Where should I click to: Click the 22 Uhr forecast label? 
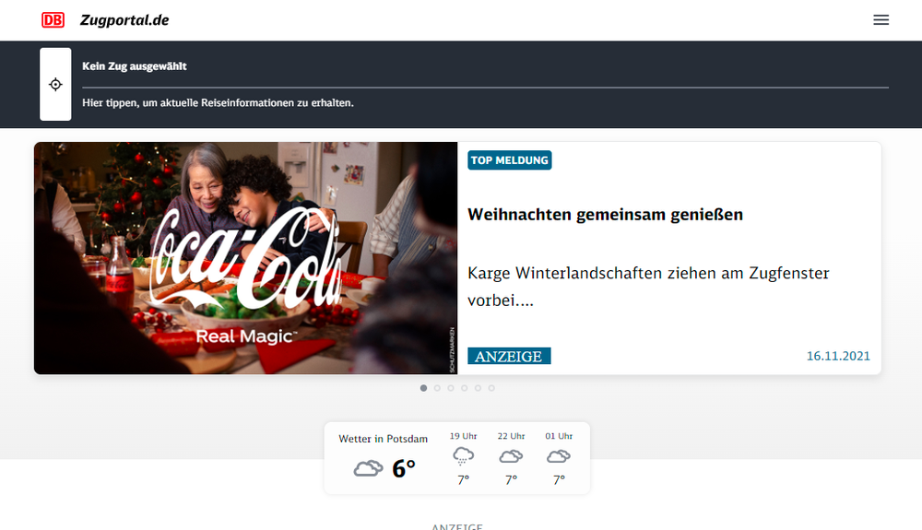[x=511, y=436]
